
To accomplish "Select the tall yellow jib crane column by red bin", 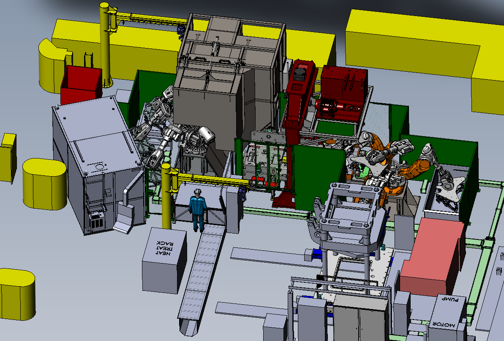I will click(106, 45).
